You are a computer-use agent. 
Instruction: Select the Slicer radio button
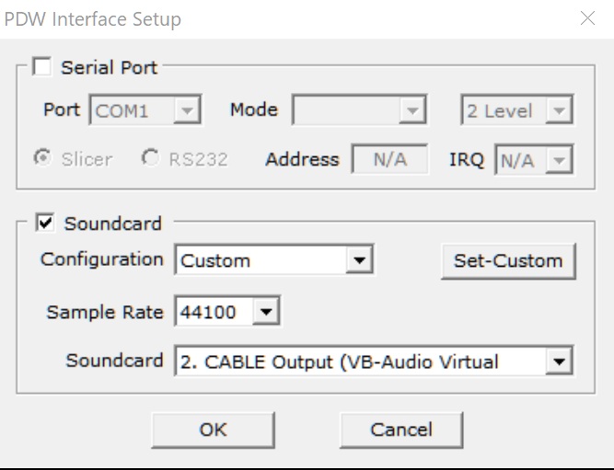coord(43,159)
